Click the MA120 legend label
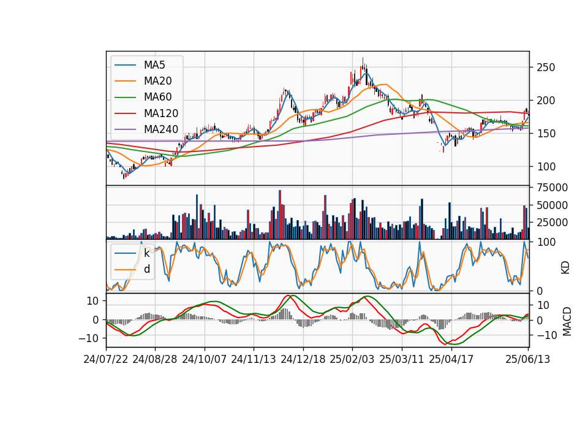 161,113
